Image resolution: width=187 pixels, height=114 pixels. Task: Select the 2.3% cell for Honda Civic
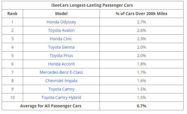141,39
